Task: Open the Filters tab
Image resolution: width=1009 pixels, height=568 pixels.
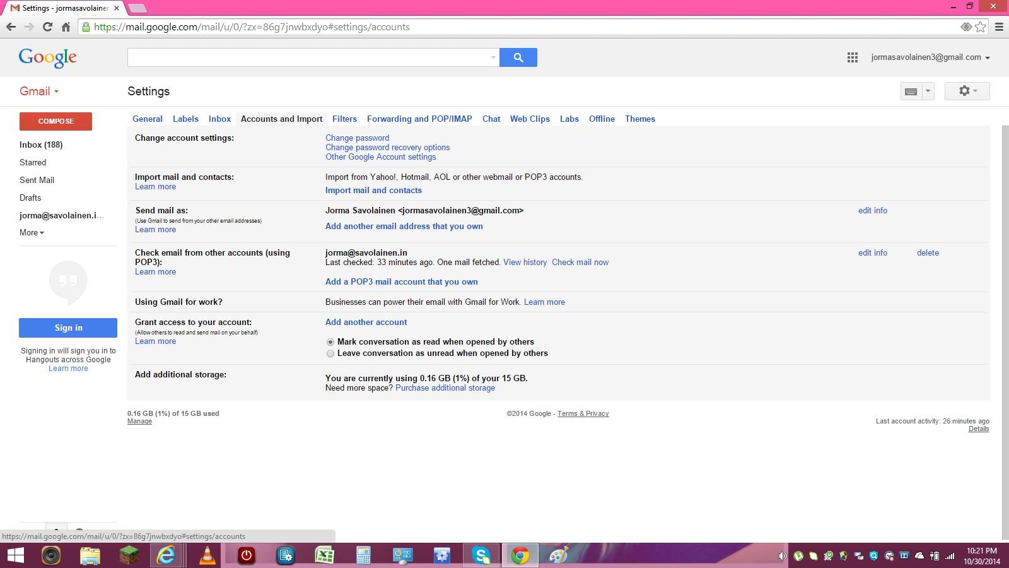Action: [344, 119]
